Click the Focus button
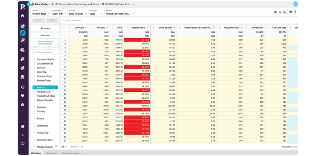313x156 pixels. pos(39,20)
